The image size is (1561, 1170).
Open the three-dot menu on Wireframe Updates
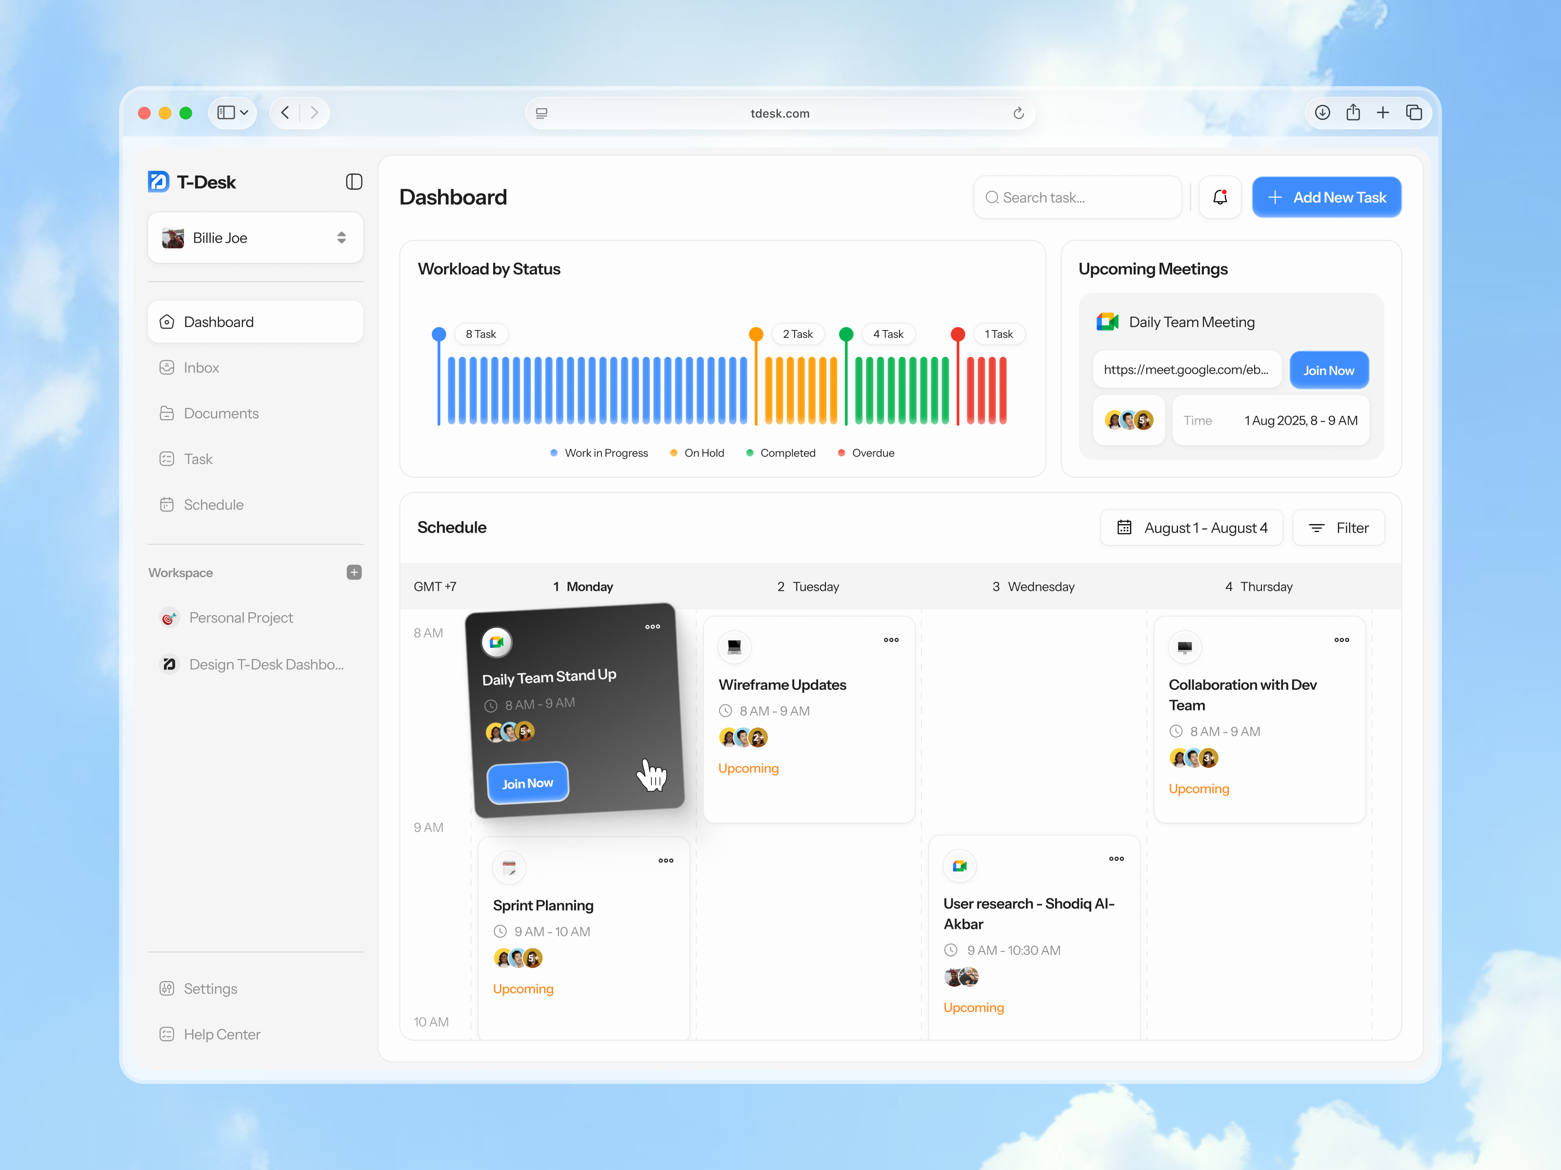click(891, 640)
